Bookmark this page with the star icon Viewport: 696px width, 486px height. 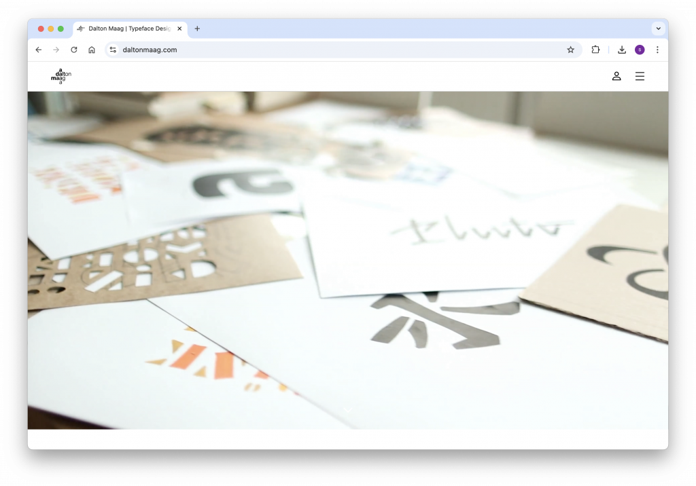pyautogui.click(x=570, y=50)
